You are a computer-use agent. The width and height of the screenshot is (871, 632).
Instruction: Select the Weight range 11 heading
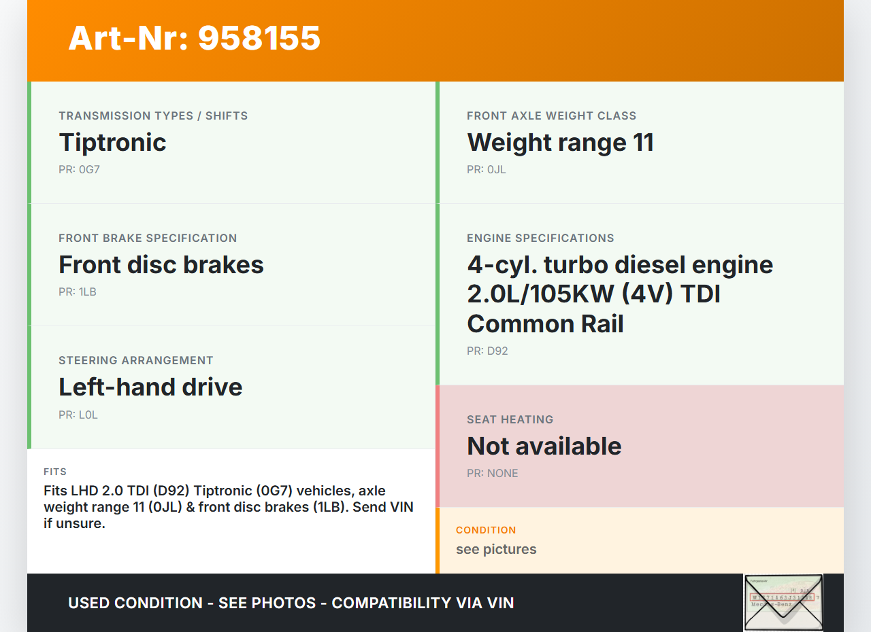coord(560,143)
